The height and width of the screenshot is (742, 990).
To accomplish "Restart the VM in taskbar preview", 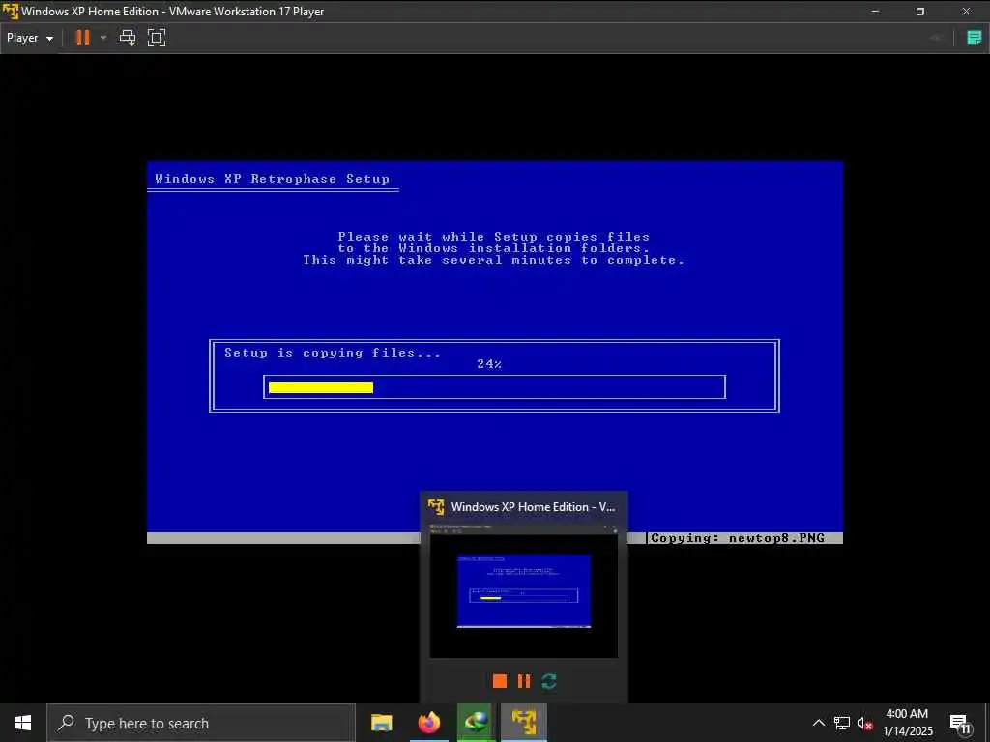I will click(549, 681).
